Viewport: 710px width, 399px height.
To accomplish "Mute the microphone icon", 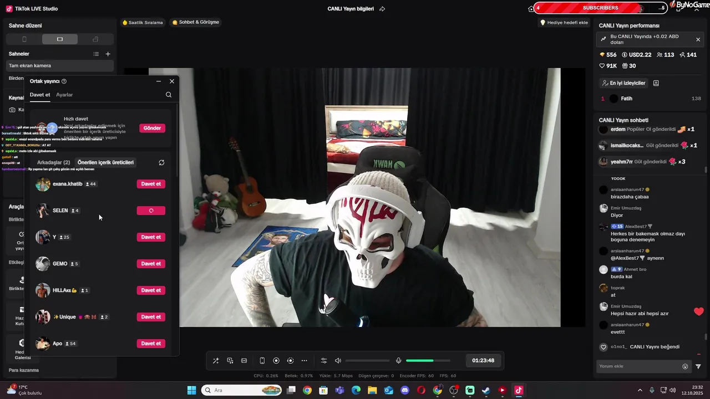I will pyautogui.click(x=398, y=361).
